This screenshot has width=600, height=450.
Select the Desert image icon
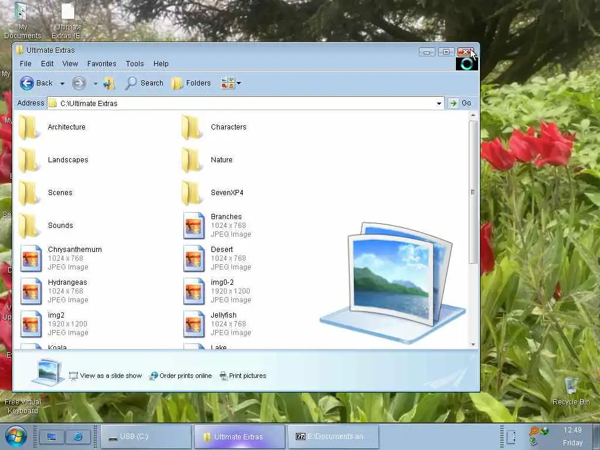pyautogui.click(x=193, y=258)
